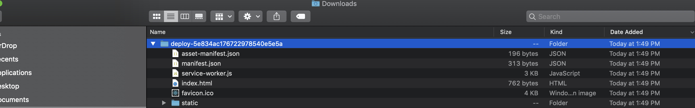Switch to icon view
Screen dimensions: 695x108
[x=156, y=16]
